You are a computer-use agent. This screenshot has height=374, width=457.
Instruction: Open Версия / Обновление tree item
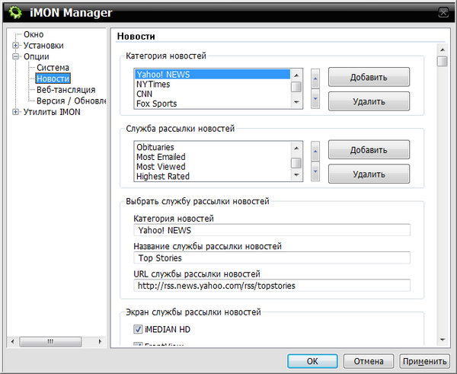click(71, 101)
